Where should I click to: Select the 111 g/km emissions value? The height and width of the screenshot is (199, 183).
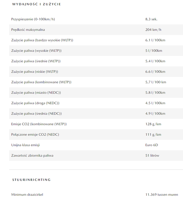153,135
